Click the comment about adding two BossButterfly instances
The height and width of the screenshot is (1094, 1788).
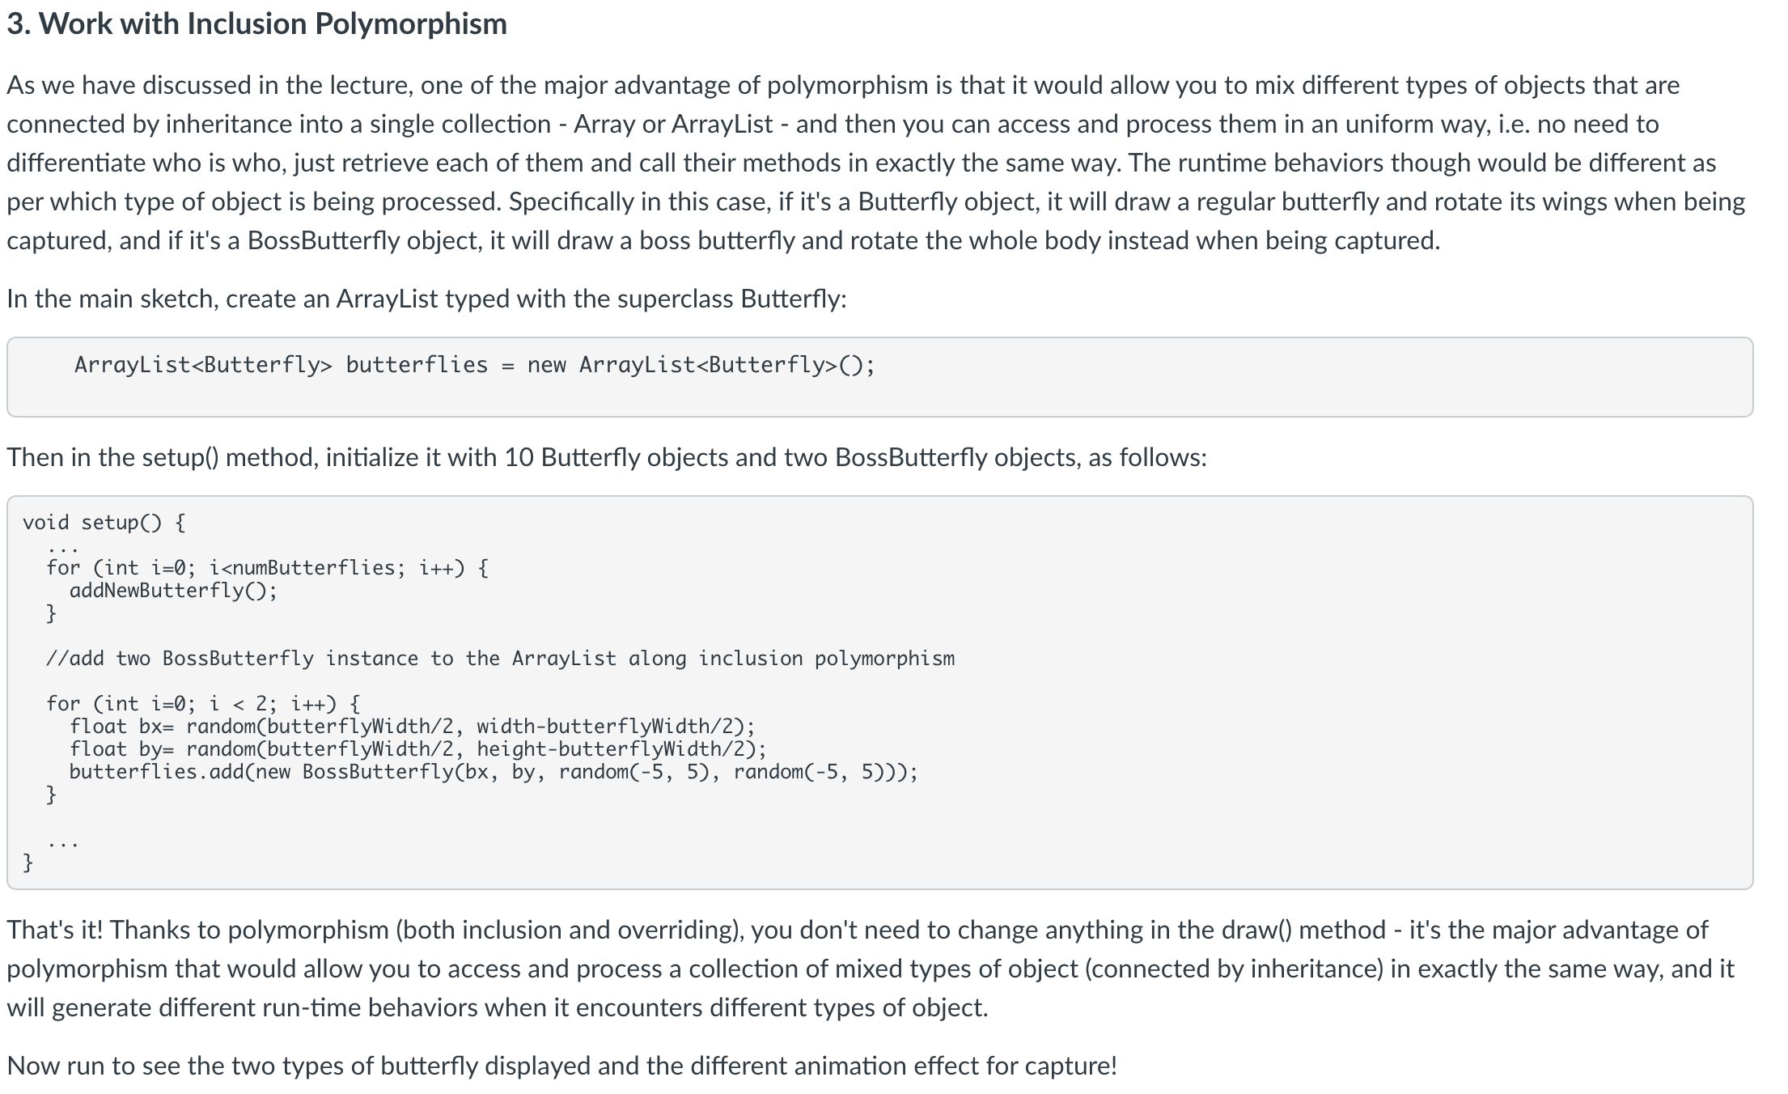[500, 659]
